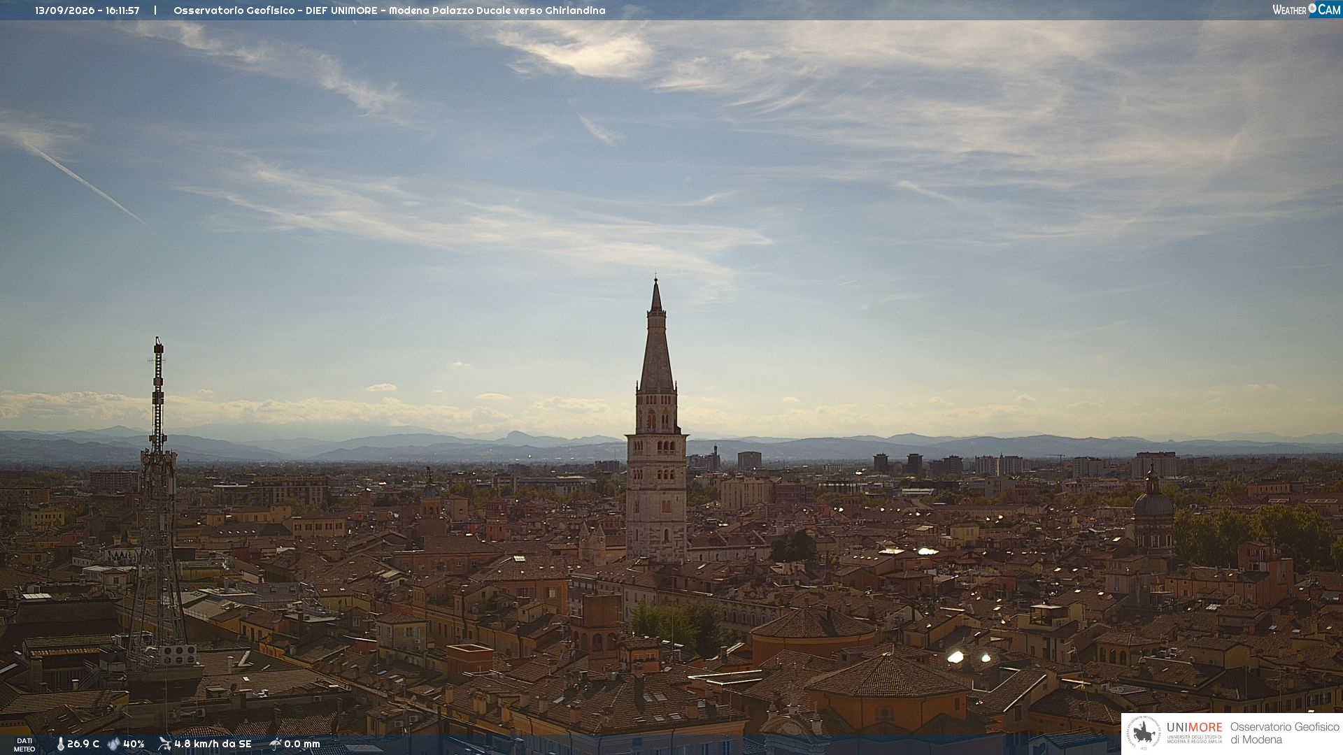Click the UNIMORE wordmark text

click(1195, 727)
